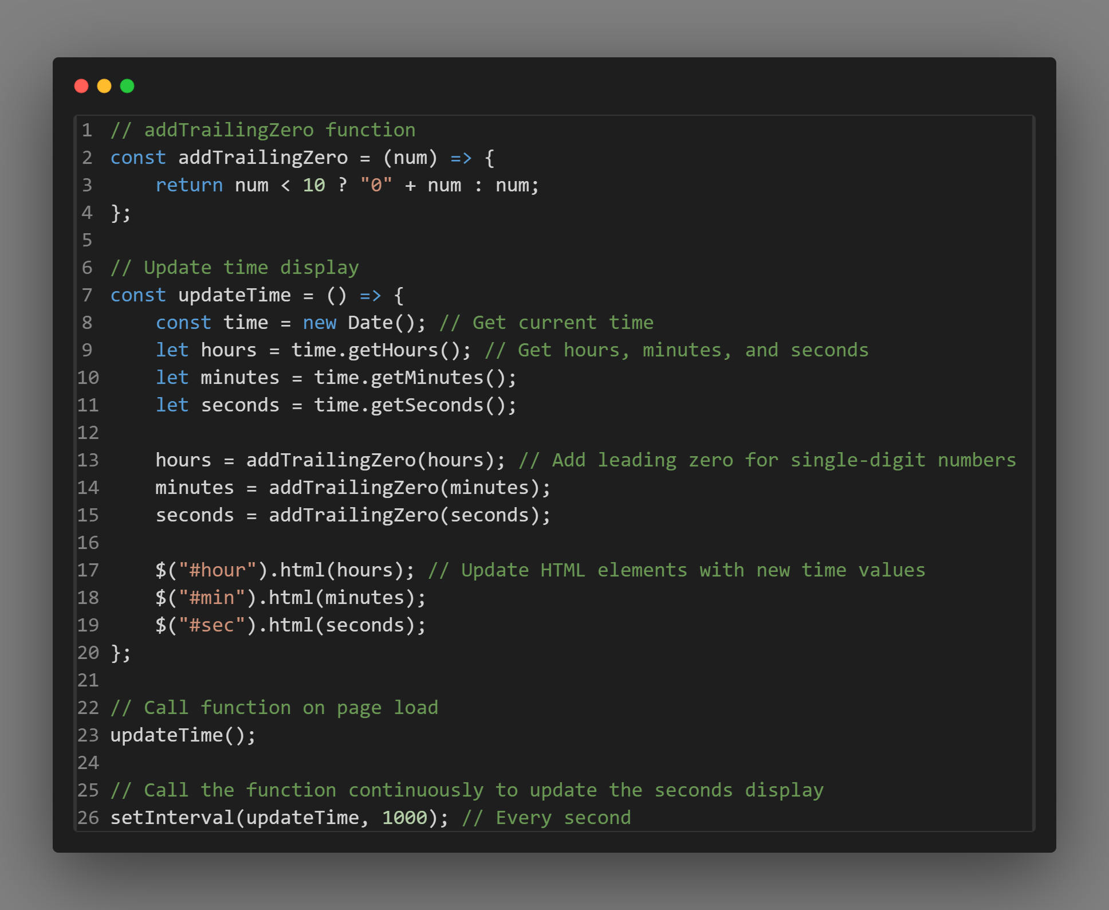1109x910 pixels.
Task: Click 'time.getHours()' on line 9
Action: [376, 350]
